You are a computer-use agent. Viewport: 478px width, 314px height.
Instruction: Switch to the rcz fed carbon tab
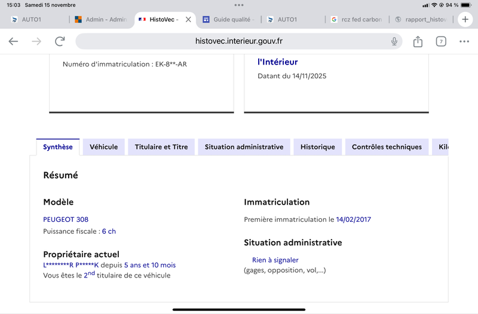pyautogui.click(x=356, y=19)
